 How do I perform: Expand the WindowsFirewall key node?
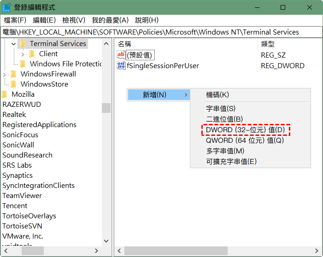[4, 75]
